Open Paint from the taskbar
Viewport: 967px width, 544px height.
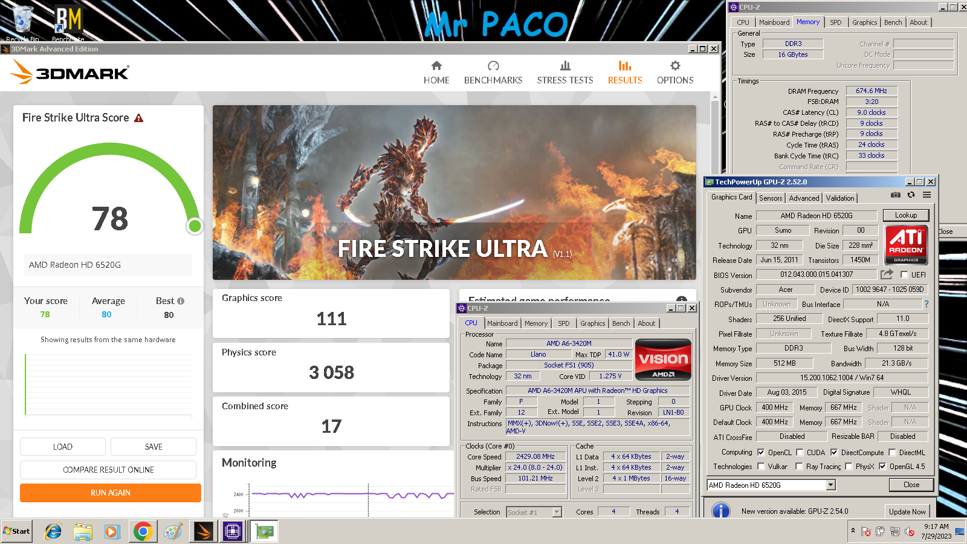pyautogui.click(x=173, y=532)
